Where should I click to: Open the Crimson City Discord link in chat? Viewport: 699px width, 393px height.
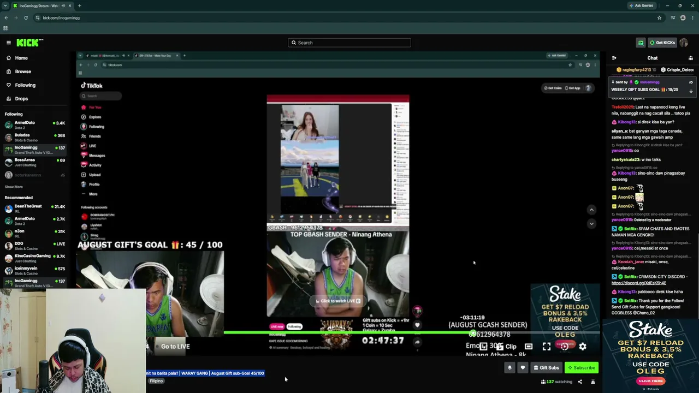coord(639,283)
